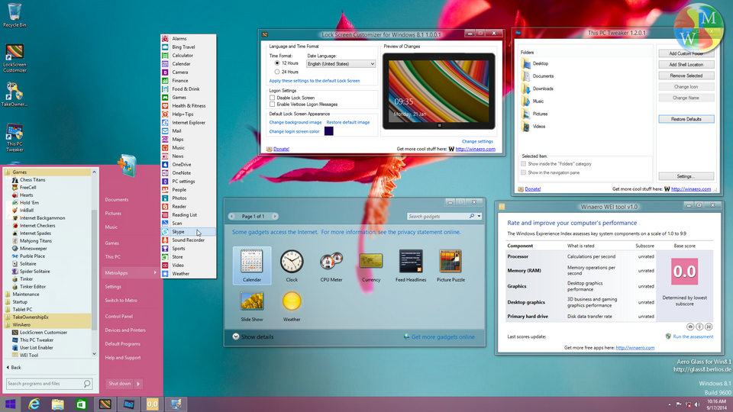Select the 24 Hours time format

click(276, 71)
